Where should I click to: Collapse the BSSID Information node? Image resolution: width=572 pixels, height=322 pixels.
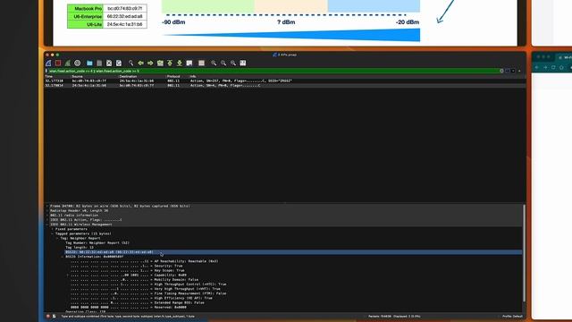(x=63, y=257)
